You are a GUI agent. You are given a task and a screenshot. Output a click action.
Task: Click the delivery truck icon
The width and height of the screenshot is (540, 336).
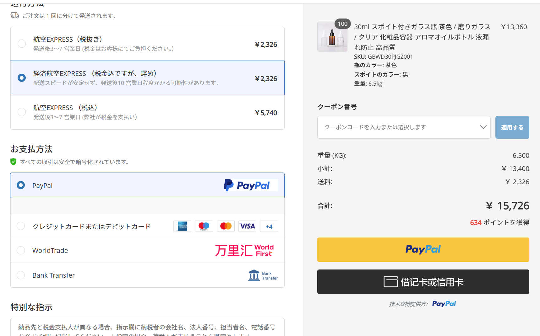click(x=15, y=15)
